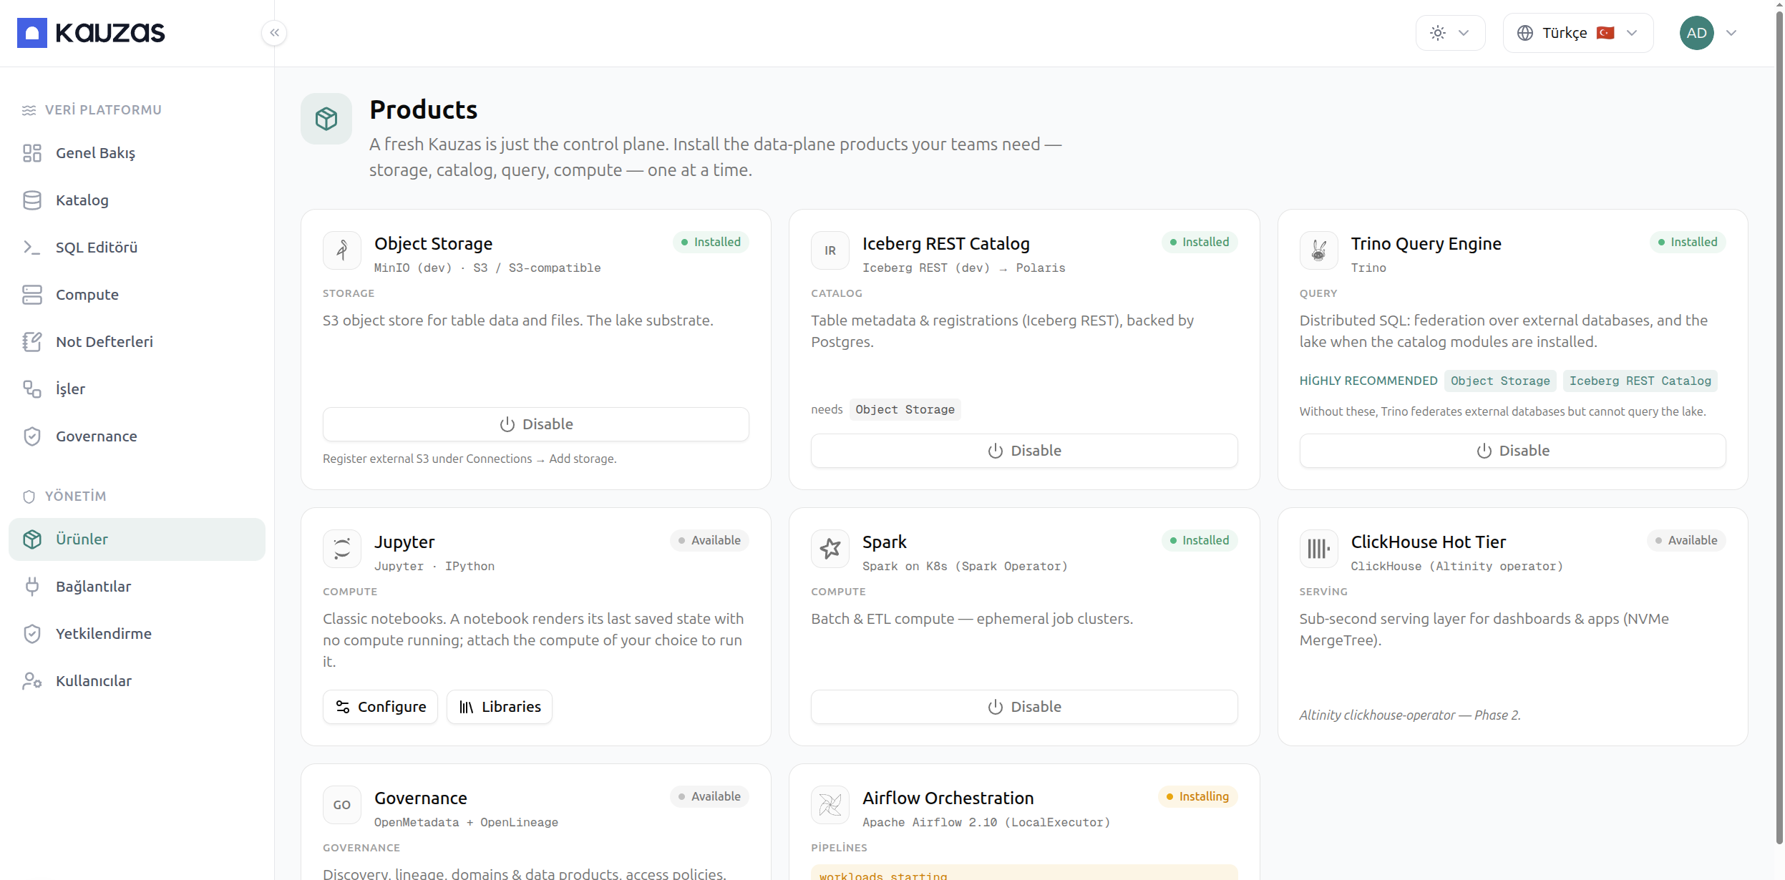Click the Available badge on Governance card
The image size is (1785, 880).
(709, 796)
